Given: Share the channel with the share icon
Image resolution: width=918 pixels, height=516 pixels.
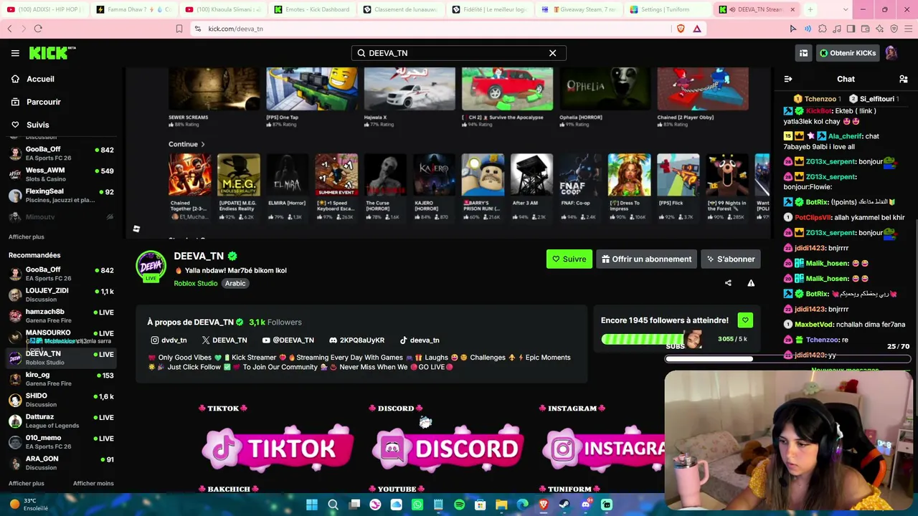Looking at the screenshot, I should tap(728, 283).
